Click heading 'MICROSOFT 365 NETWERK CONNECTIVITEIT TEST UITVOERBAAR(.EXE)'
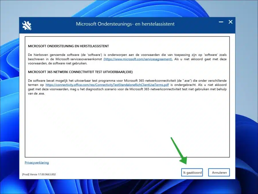Screen dimensions: 258x194 pyautogui.click(x=80, y=72)
